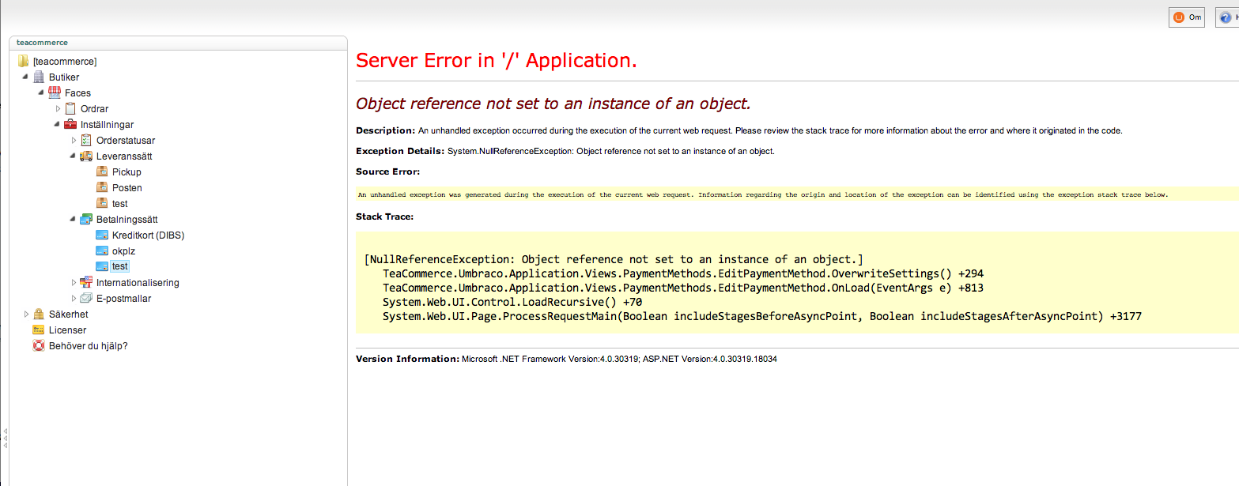This screenshot has height=486, width=1239.
Task: Expand the Orderstatusar tree node
Action: coord(74,140)
